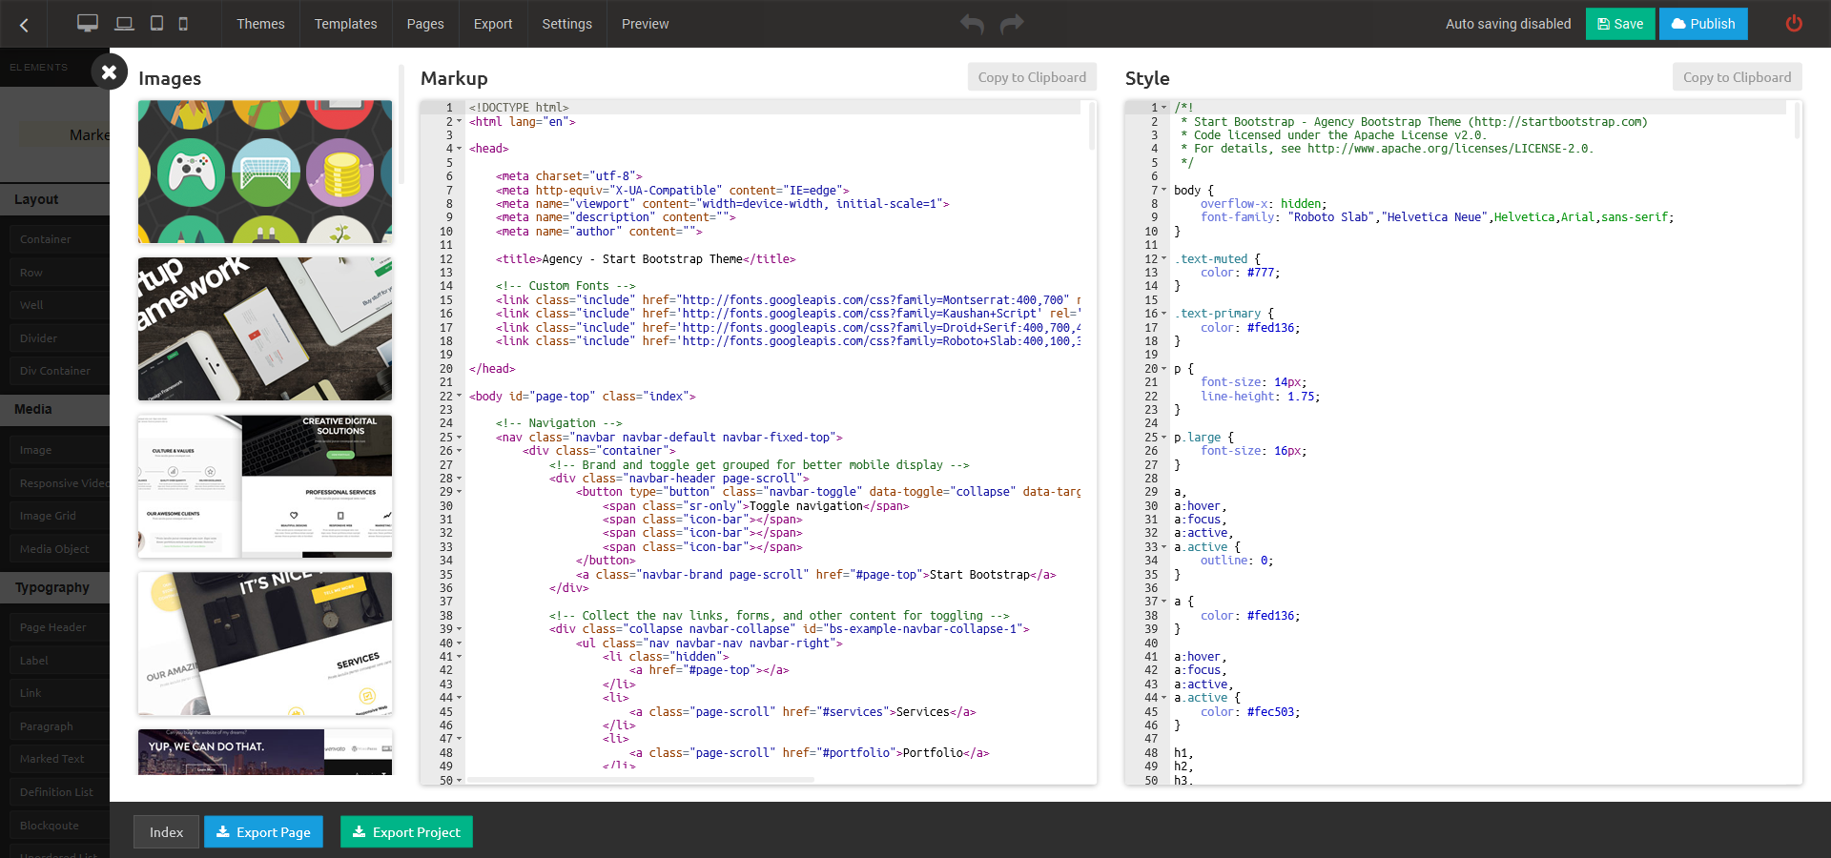Click the redo arrow icon
Screen dimensions: 1831x858
(x=1012, y=24)
